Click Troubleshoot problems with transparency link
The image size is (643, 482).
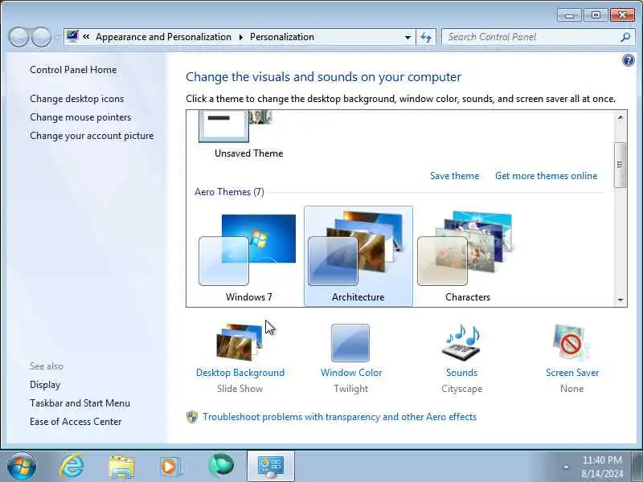[339, 417]
